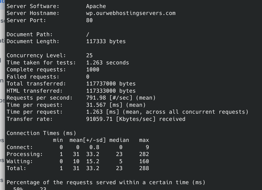This screenshot has width=262, height=190.
Task: Click the Concurrency Level value 25
Action: 89,56
